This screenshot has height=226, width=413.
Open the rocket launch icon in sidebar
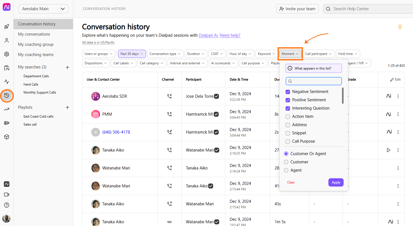[x=7, y=26]
